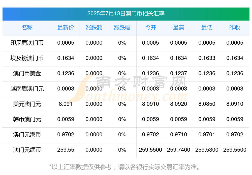Click the previous close 8.0910 in 昨收

(235, 104)
